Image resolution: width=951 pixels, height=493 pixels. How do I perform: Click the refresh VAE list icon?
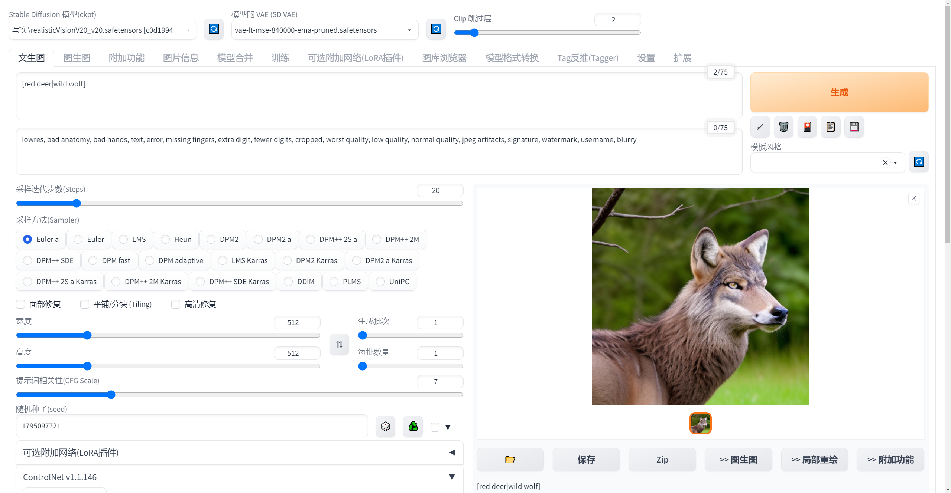tap(436, 29)
